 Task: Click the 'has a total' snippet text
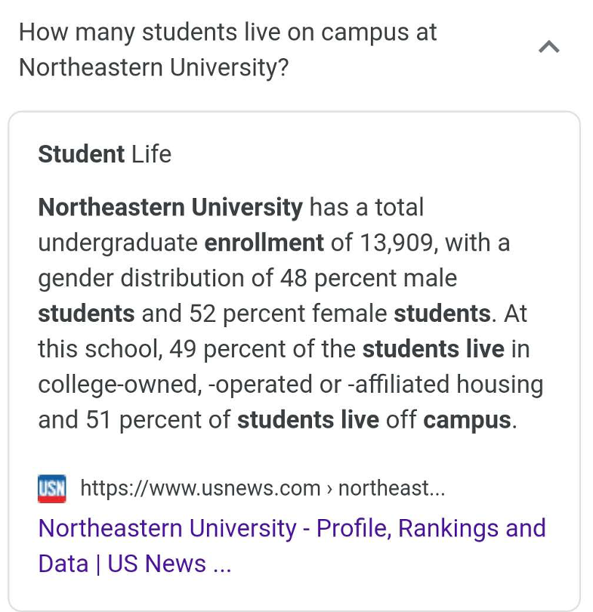point(366,207)
